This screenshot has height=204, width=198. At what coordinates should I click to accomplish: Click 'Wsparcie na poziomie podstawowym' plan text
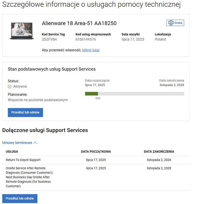coord(38,100)
